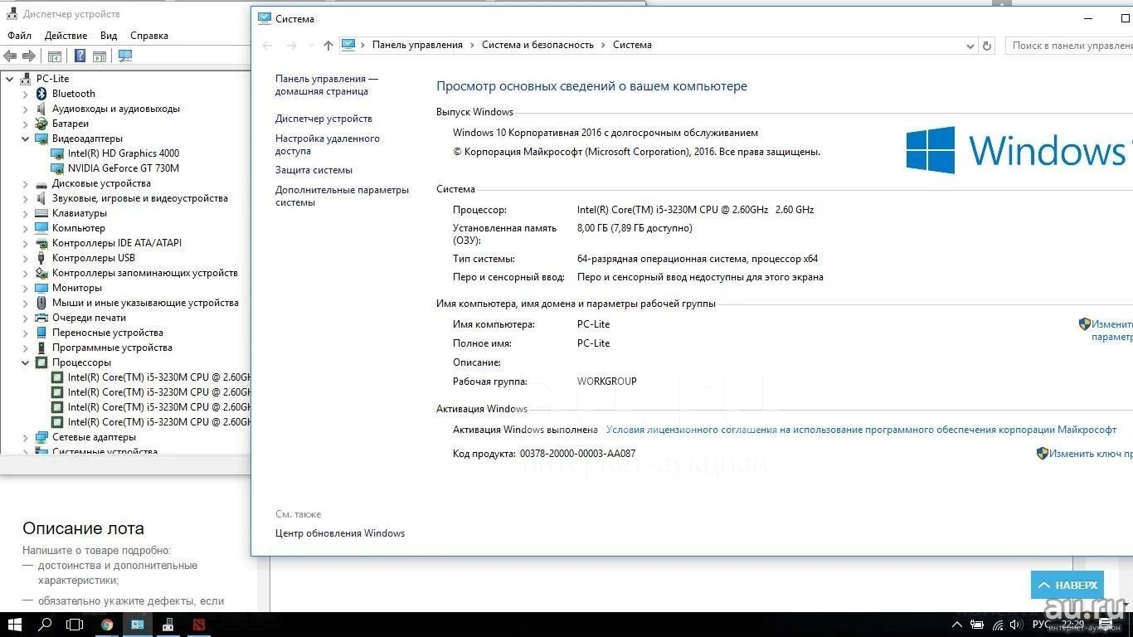
Task: Click scan for hardware changes monitor icon
Action: tap(125, 56)
